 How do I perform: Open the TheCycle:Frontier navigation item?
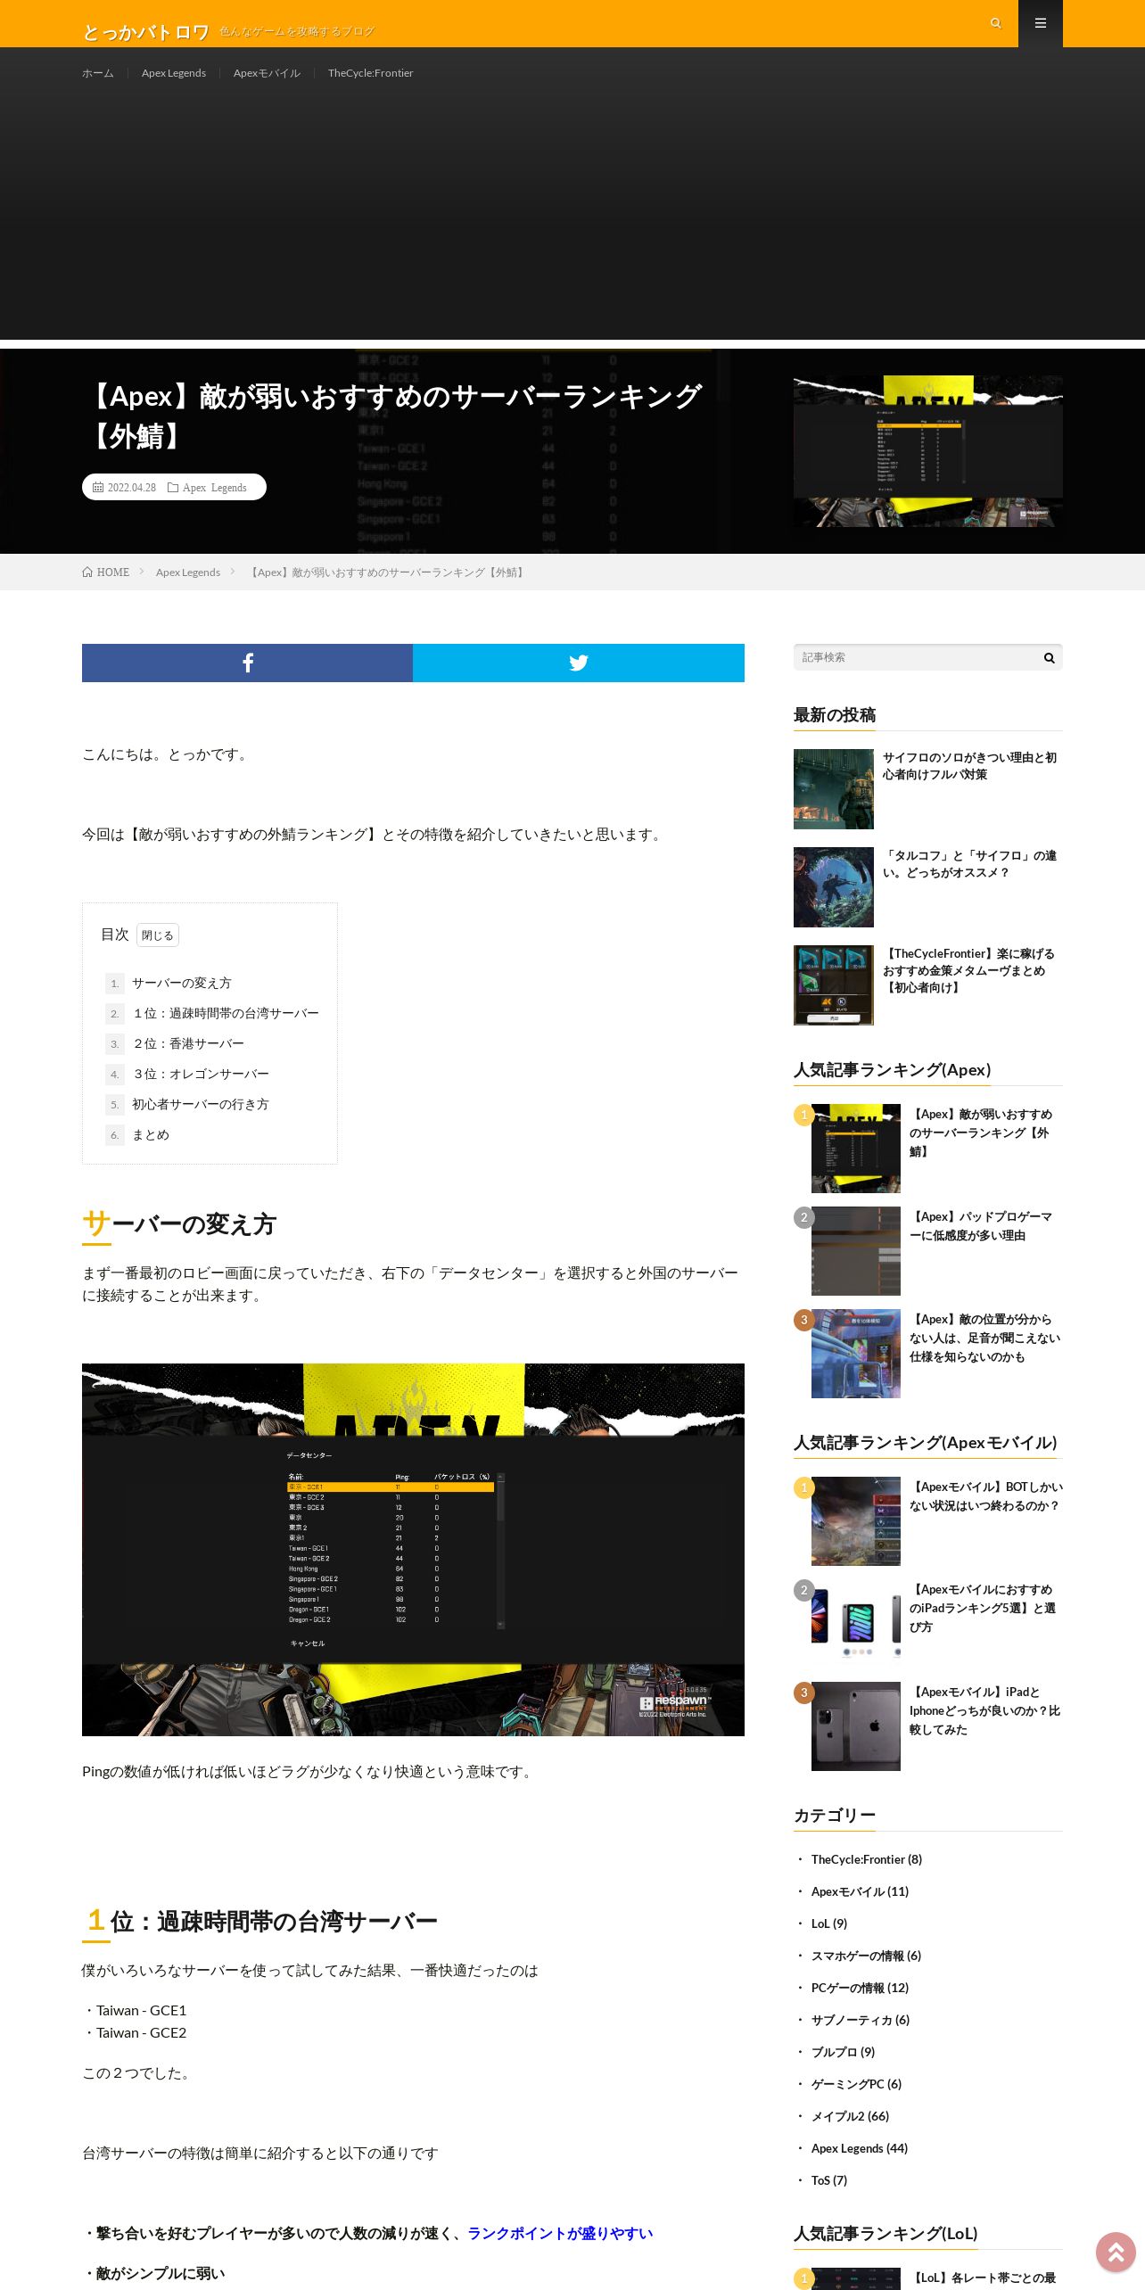(x=370, y=73)
